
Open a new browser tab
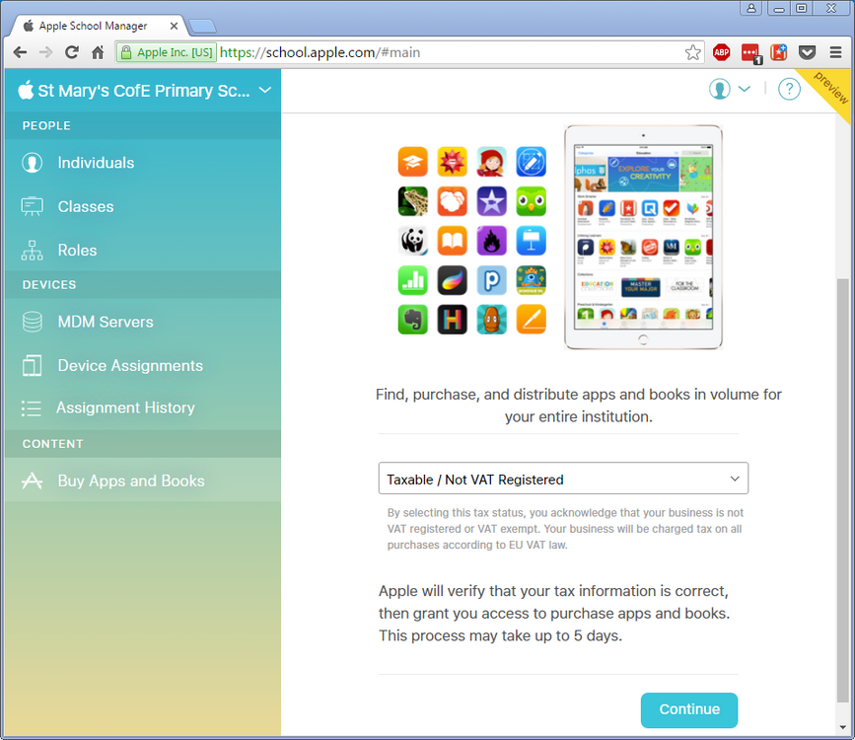coord(202,26)
